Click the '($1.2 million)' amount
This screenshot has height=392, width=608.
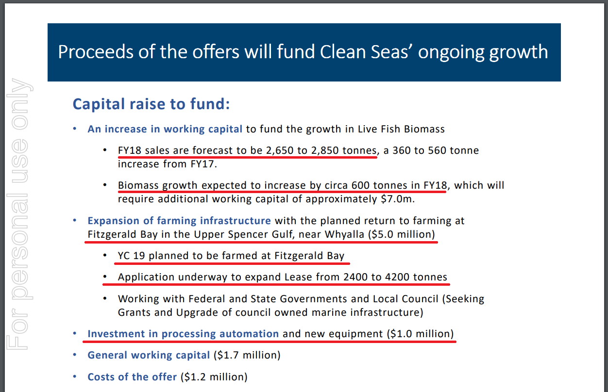tap(214, 377)
